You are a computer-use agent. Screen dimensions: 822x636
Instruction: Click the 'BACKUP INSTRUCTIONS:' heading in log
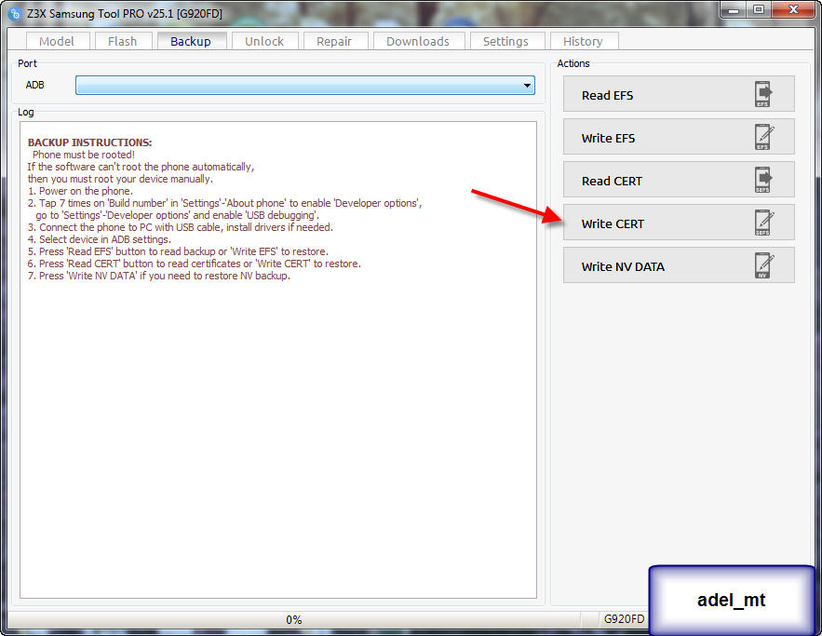(89, 142)
